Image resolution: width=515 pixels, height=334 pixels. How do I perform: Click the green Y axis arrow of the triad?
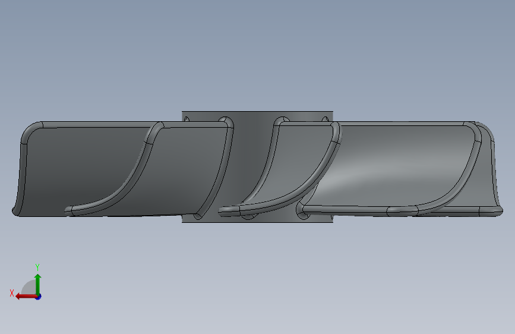coord(38,285)
